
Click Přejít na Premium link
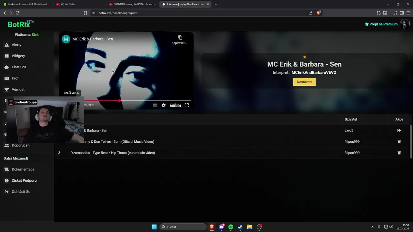coord(381,24)
